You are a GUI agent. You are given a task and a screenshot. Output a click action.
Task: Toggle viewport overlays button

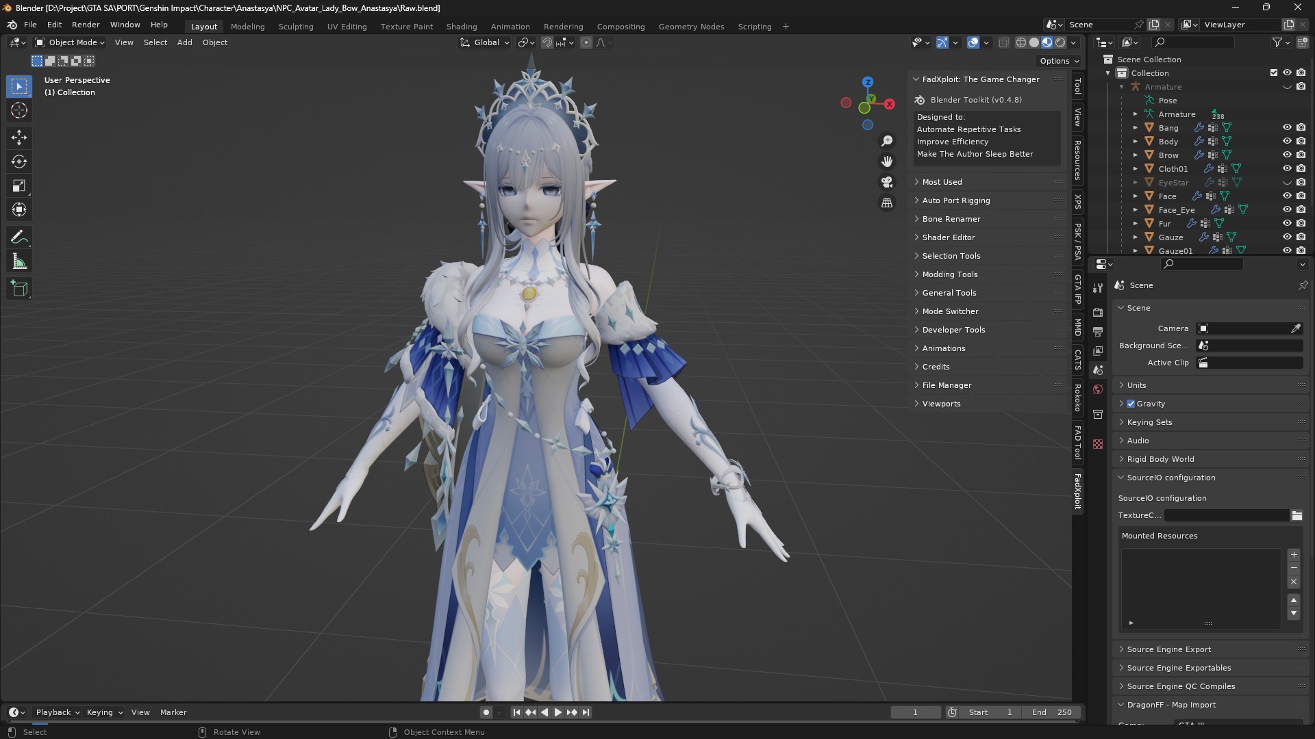point(973,42)
